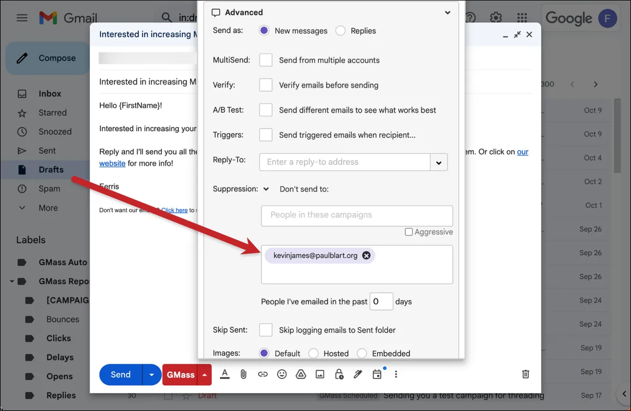Discard draft with the trash icon
631x411 pixels.
(x=525, y=374)
